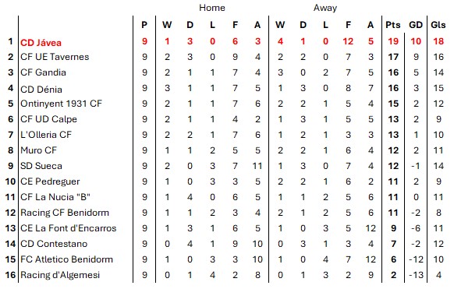Click the Gls column header
The height and width of the screenshot is (289, 454).
tap(438, 25)
